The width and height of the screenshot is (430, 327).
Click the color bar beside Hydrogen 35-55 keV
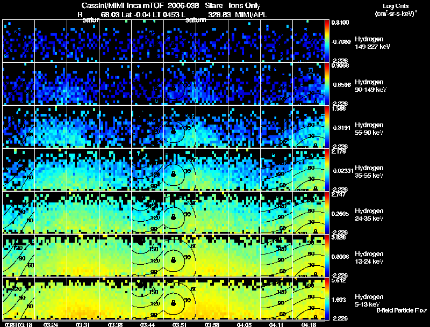pyautogui.click(x=327, y=170)
